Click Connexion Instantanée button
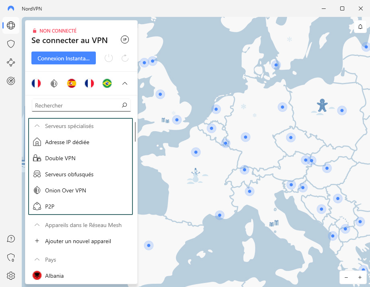This screenshot has width=370, height=287. tap(64, 58)
